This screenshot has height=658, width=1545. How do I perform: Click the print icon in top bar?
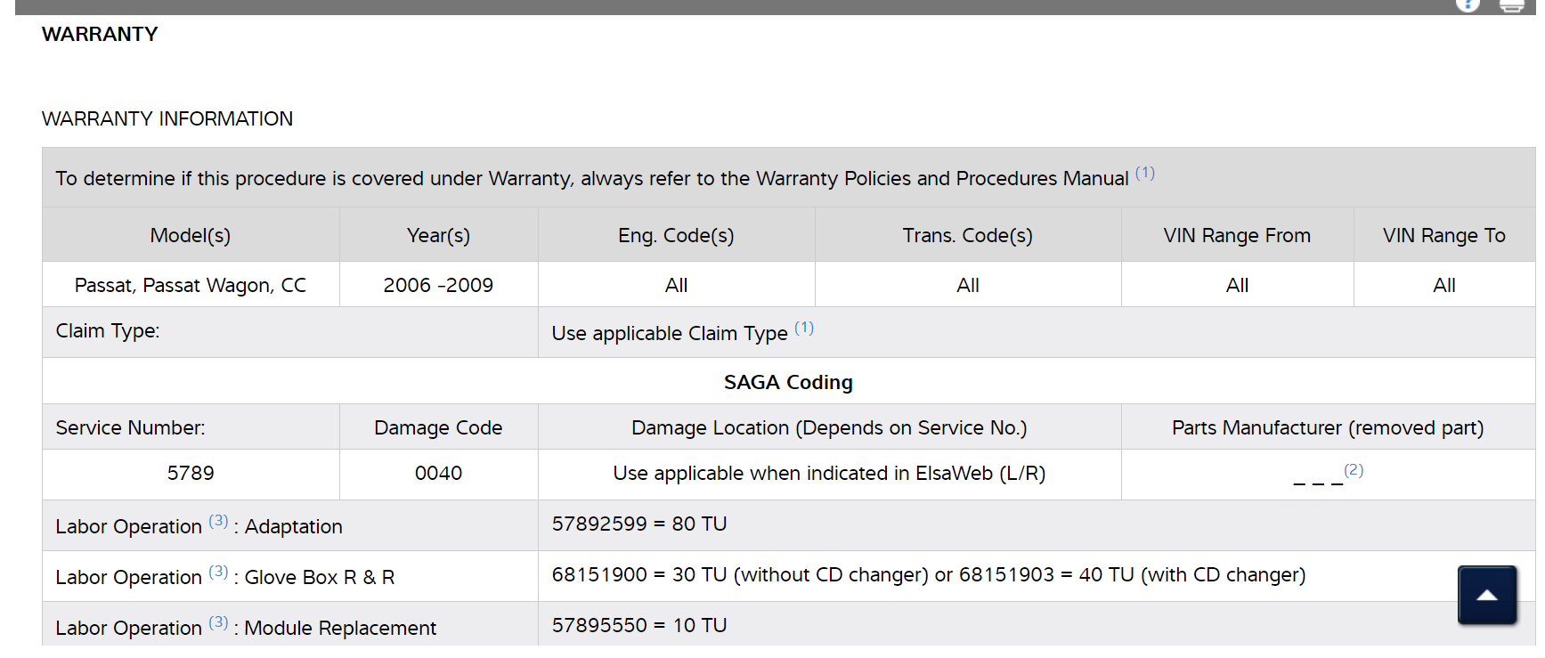[x=1512, y=5]
